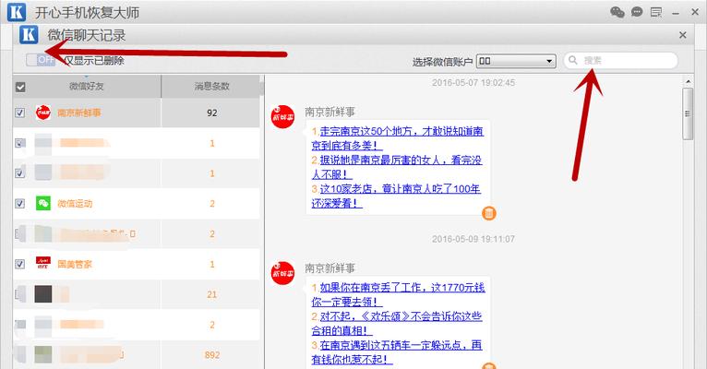
Task: Click the message count 892
Action: click(x=212, y=355)
